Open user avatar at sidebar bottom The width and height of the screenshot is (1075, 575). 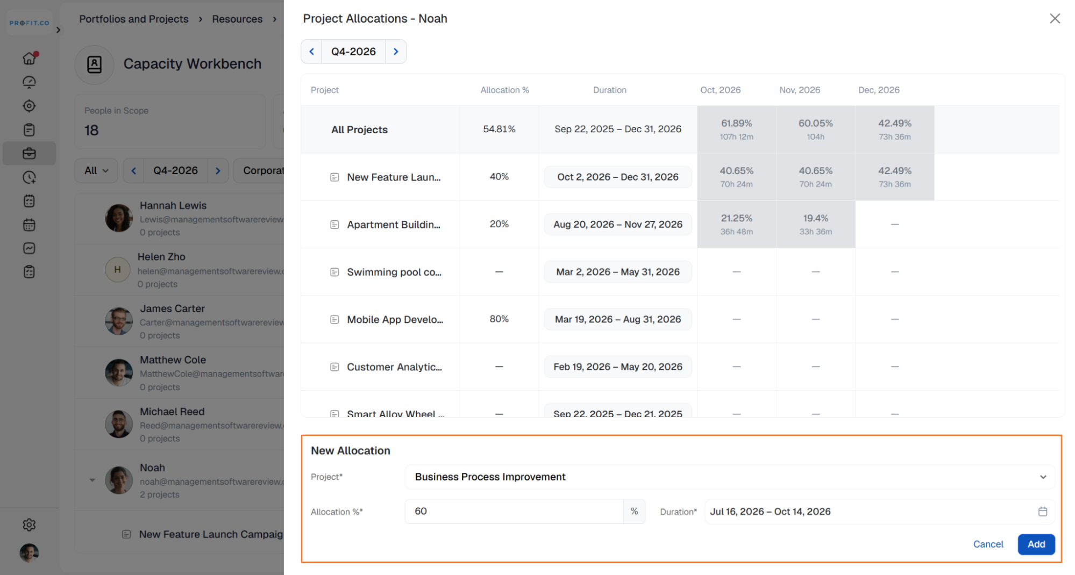[29, 552]
